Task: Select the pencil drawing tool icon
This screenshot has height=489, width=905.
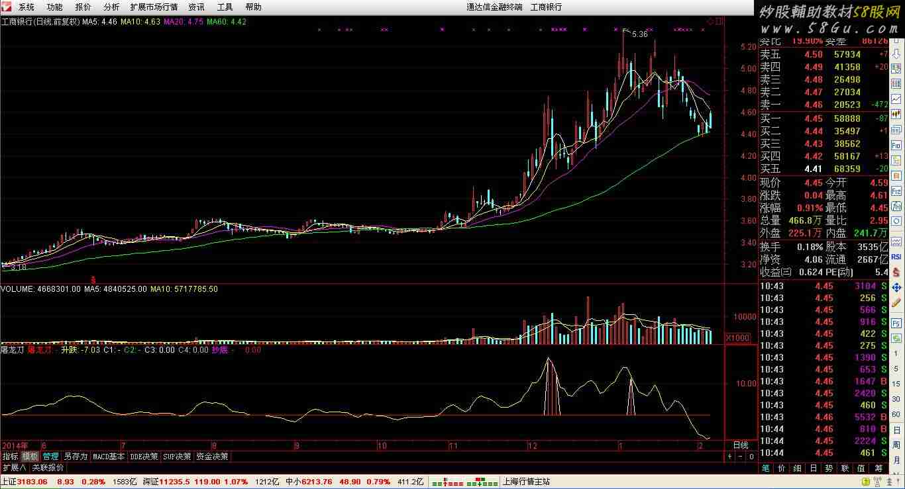Action: click(896, 302)
